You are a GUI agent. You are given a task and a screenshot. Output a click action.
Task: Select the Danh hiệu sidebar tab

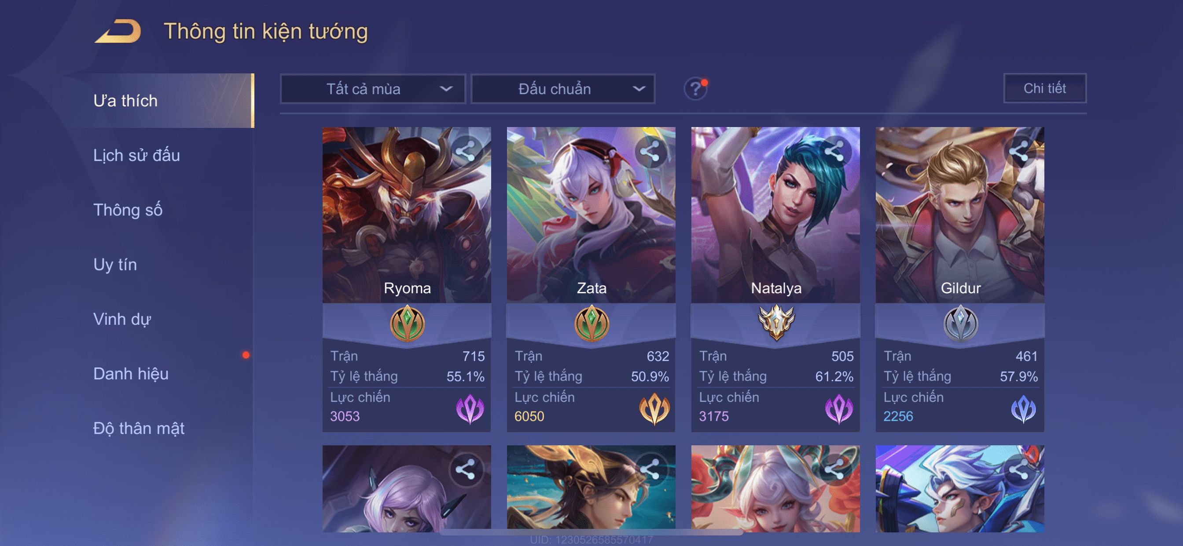(x=131, y=374)
